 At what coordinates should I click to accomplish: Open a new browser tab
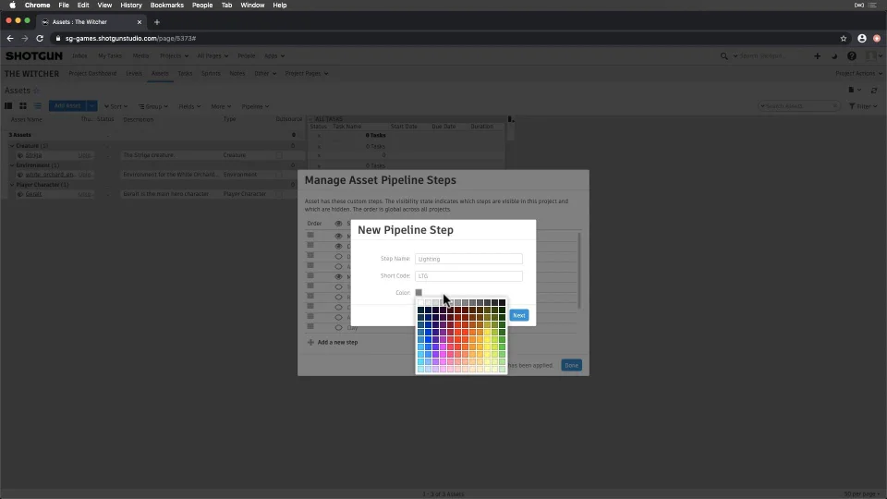[157, 22]
